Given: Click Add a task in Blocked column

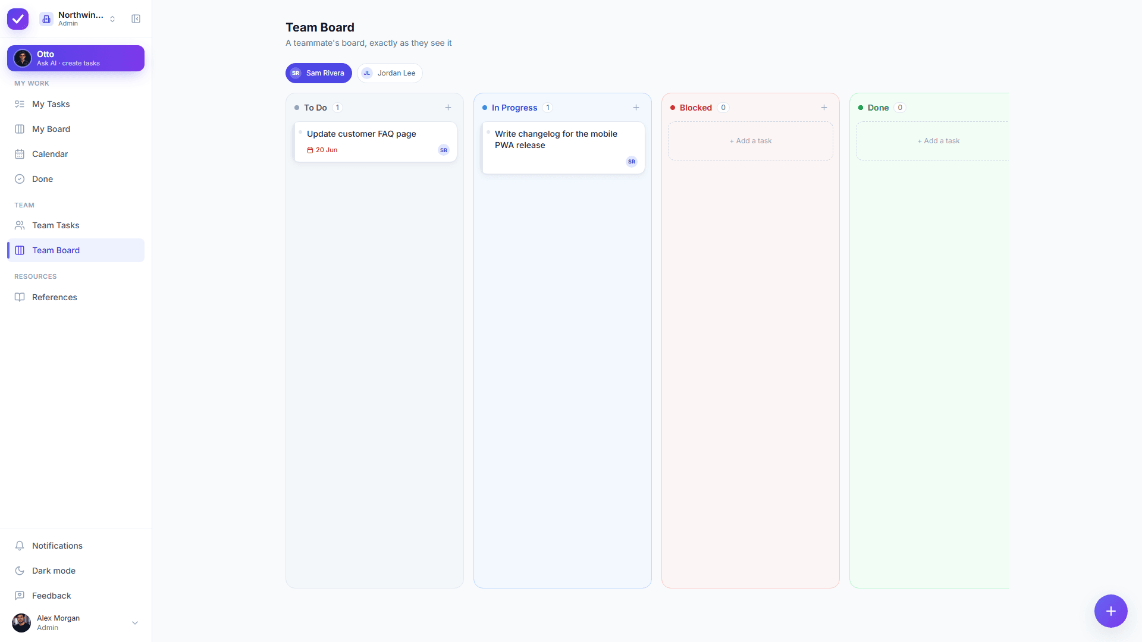Looking at the screenshot, I should [x=751, y=141].
